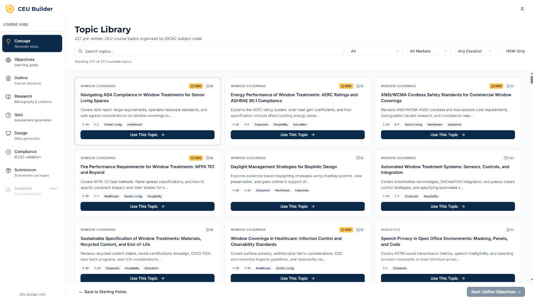Open the All subject codes dropdown
This screenshot has width=533, height=301.
coord(375,51)
